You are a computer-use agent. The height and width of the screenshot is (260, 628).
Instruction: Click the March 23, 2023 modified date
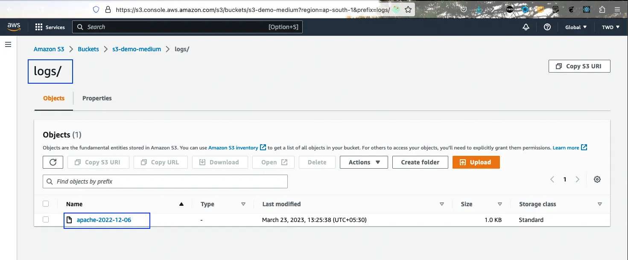(314, 220)
